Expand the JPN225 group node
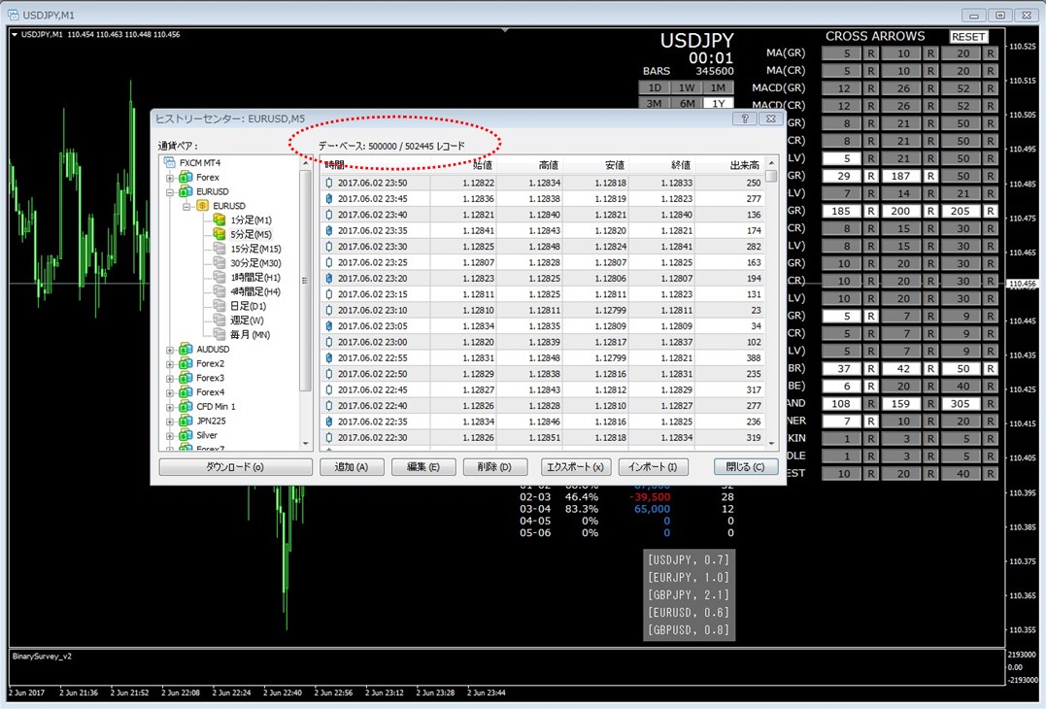 tap(170, 422)
